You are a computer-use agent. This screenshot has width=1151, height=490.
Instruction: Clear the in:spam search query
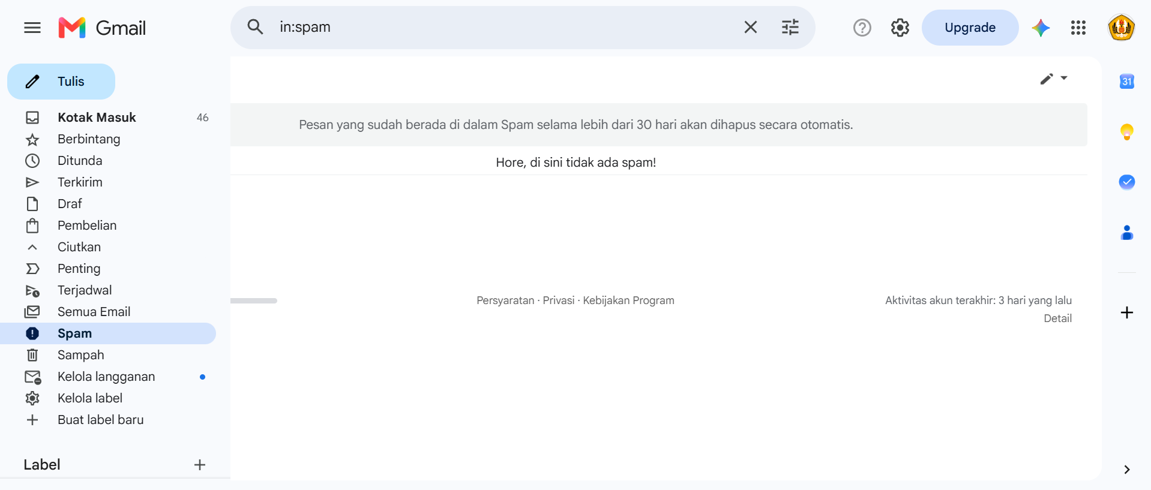tap(750, 27)
